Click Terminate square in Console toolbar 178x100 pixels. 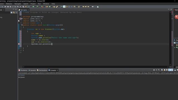click(x=154, y=70)
